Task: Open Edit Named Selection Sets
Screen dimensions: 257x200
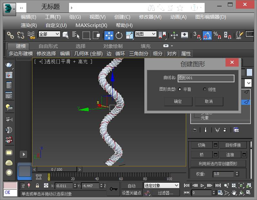Action: point(239,35)
